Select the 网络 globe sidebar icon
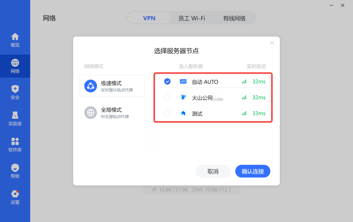The image size is (353, 222). point(15,63)
